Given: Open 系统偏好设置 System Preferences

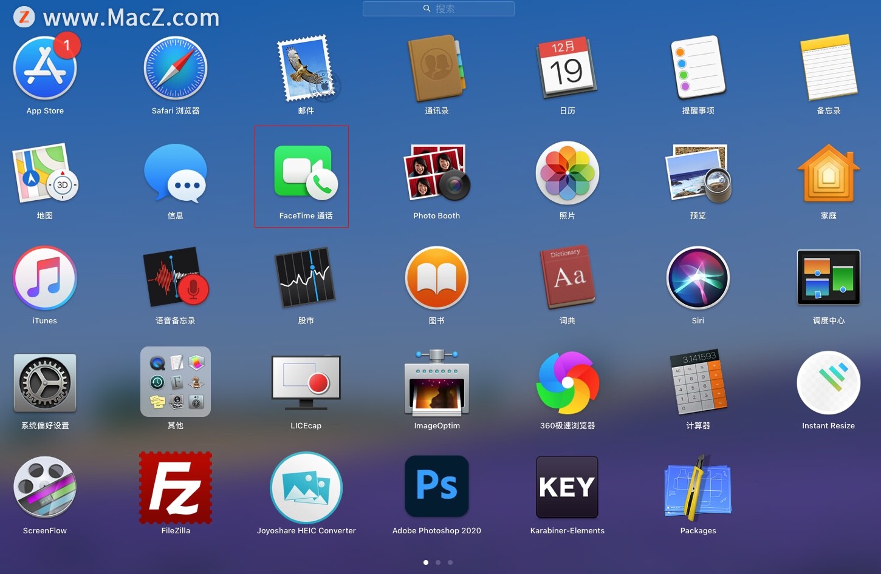Looking at the screenshot, I should 45,383.
